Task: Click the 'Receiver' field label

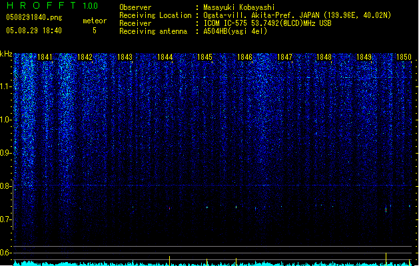Action: click(x=135, y=23)
